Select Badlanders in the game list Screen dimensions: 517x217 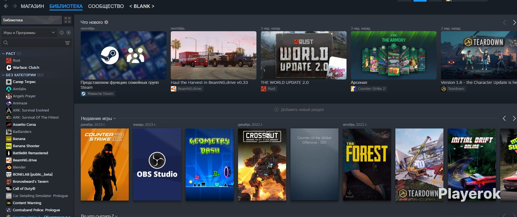pyautogui.click(x=22, y=132)
